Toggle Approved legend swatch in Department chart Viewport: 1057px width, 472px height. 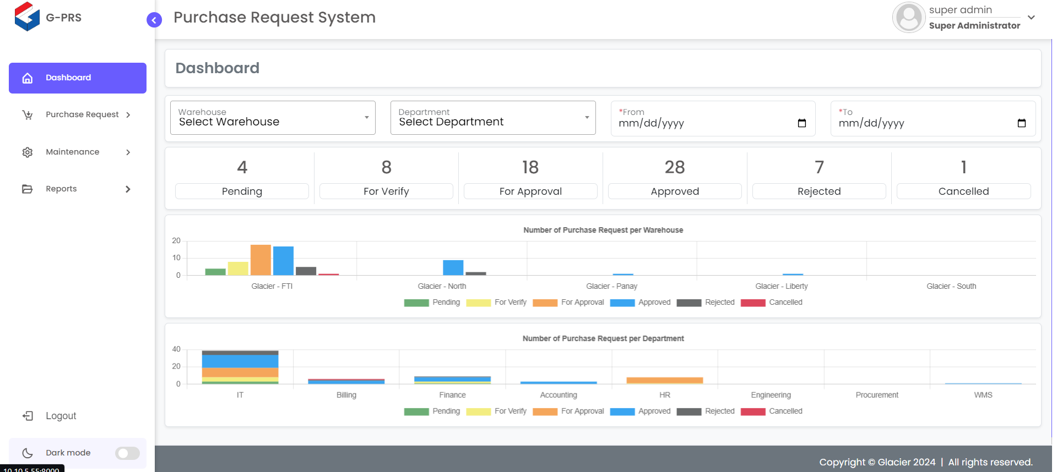click(622, 411)
